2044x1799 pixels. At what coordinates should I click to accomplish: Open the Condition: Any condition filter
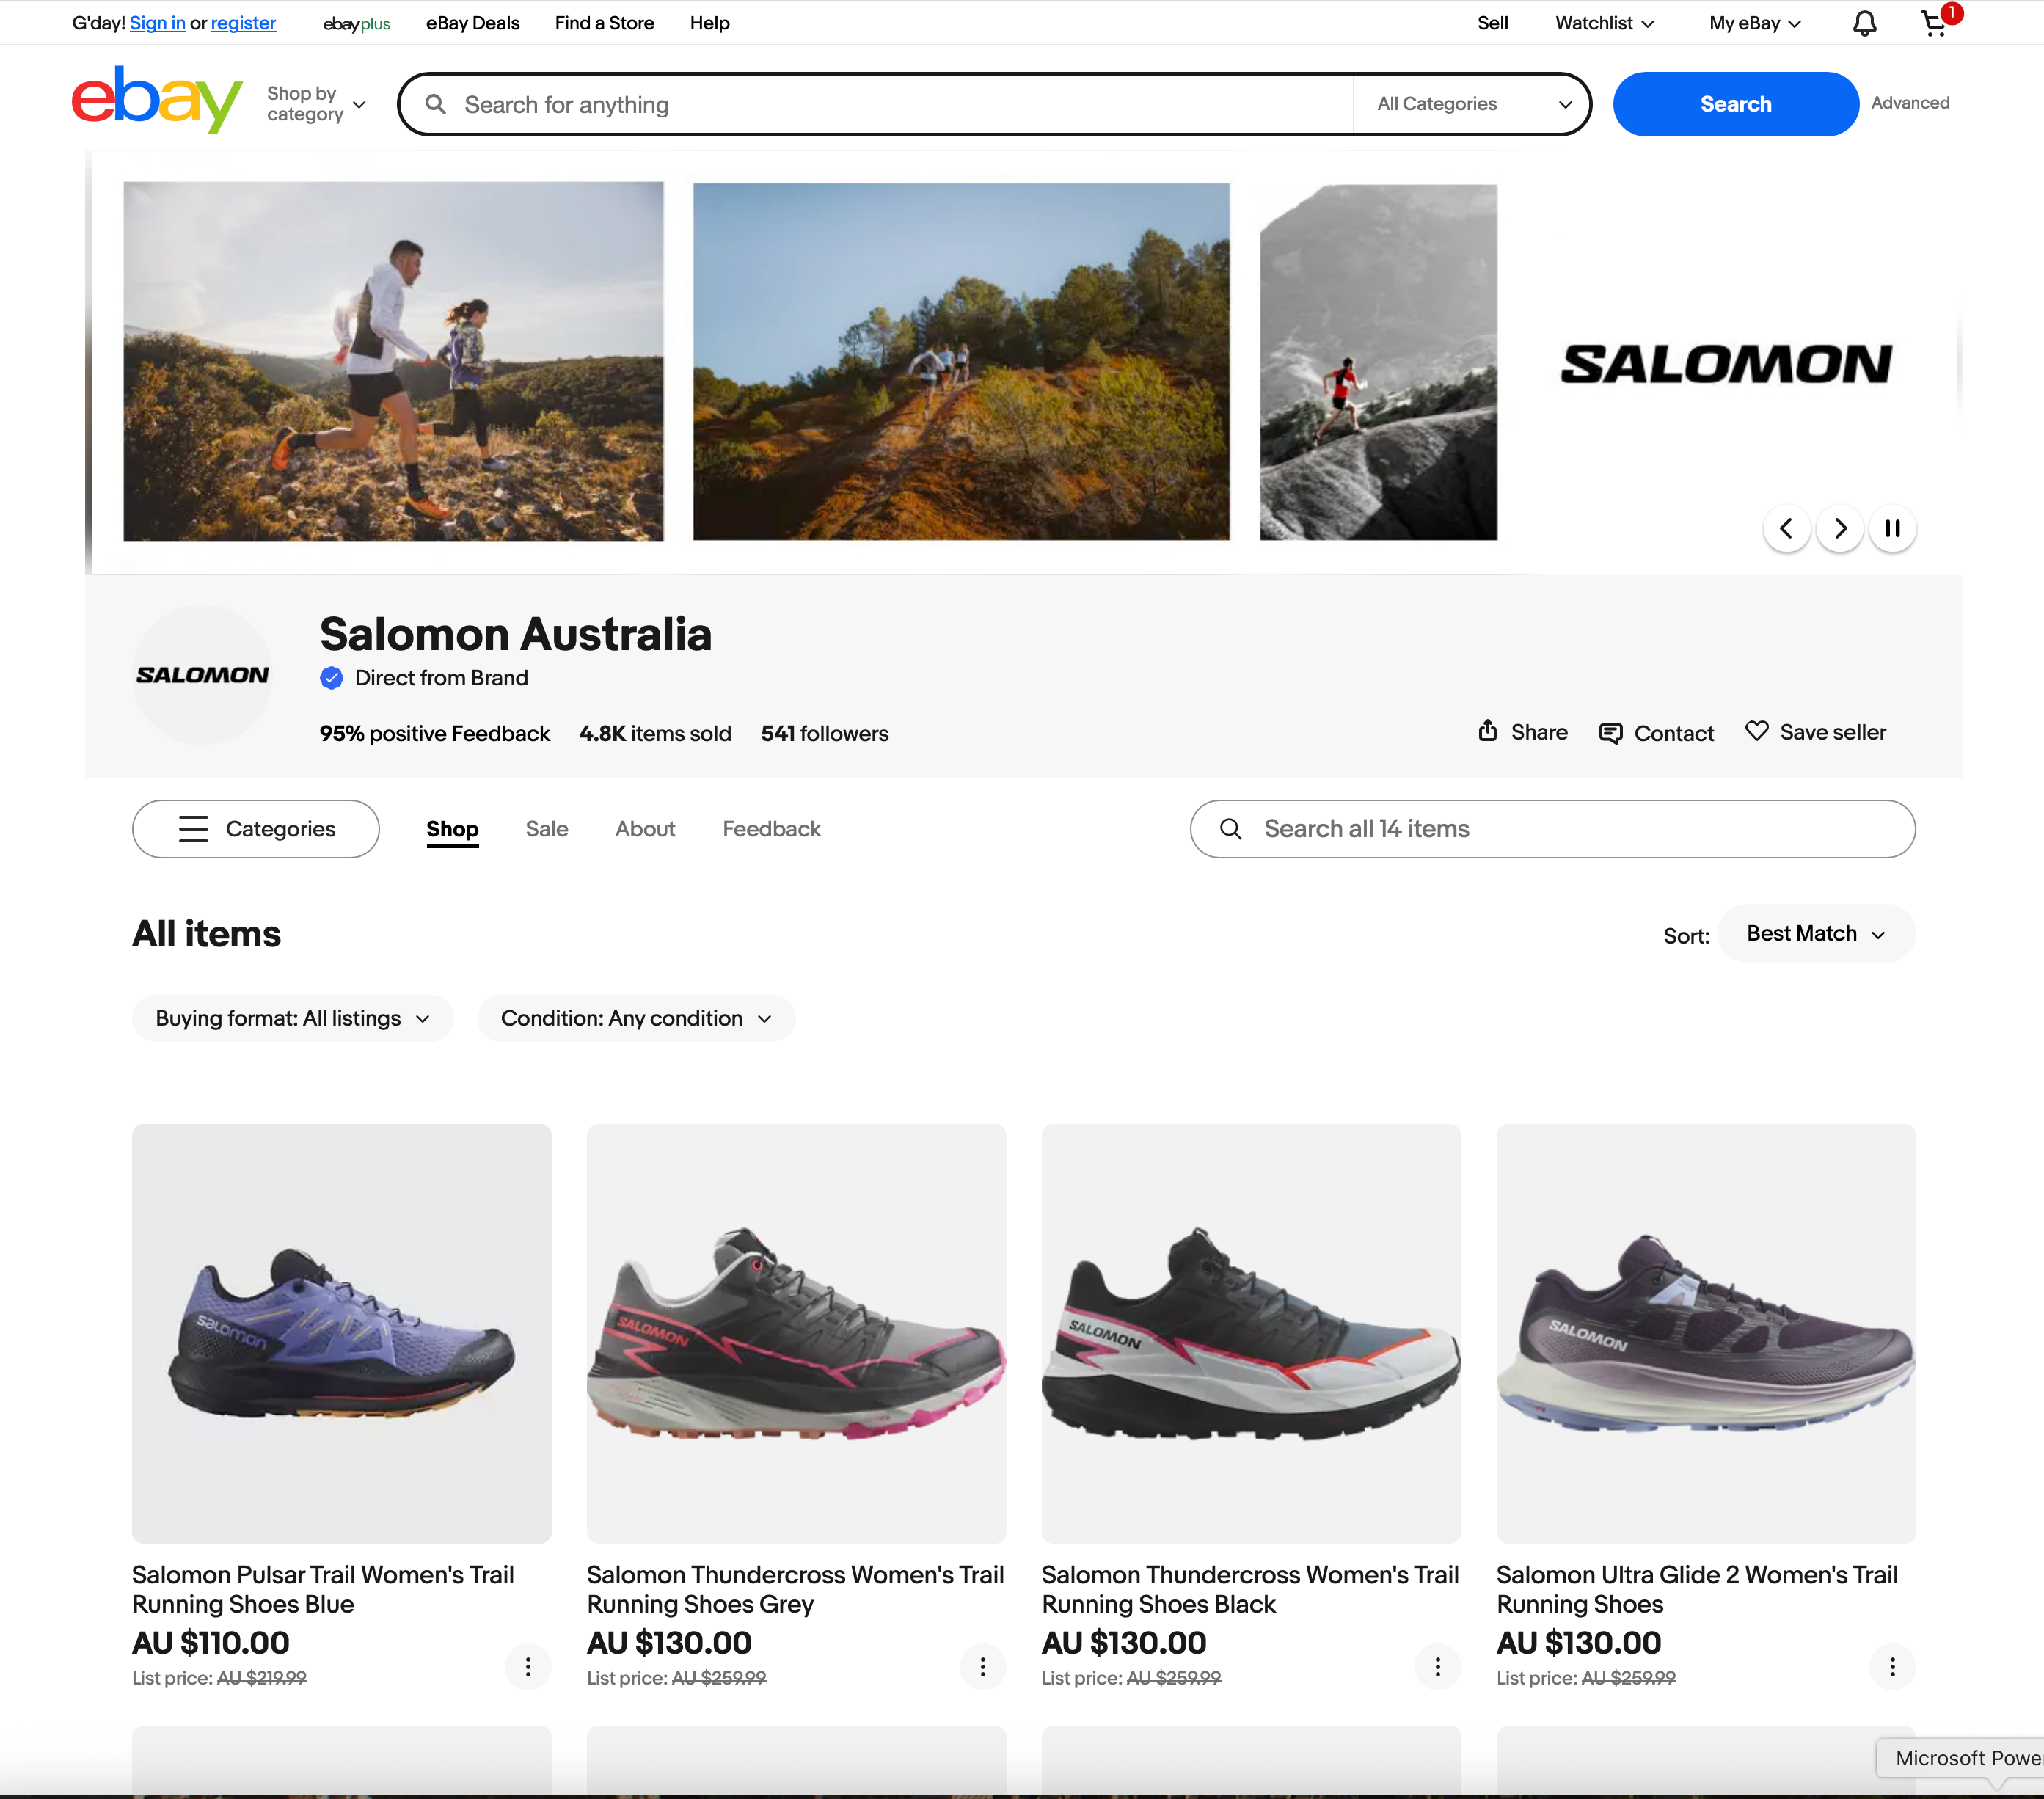tap(636, 1018)
